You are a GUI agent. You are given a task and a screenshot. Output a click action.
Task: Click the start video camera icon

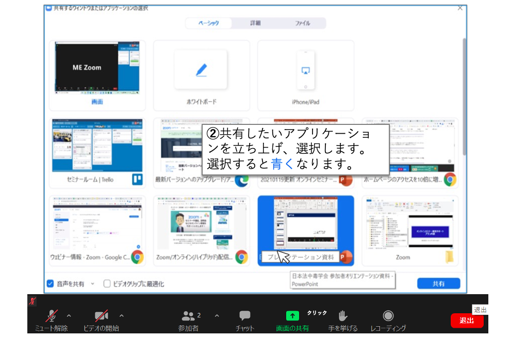tap(101, 315)
